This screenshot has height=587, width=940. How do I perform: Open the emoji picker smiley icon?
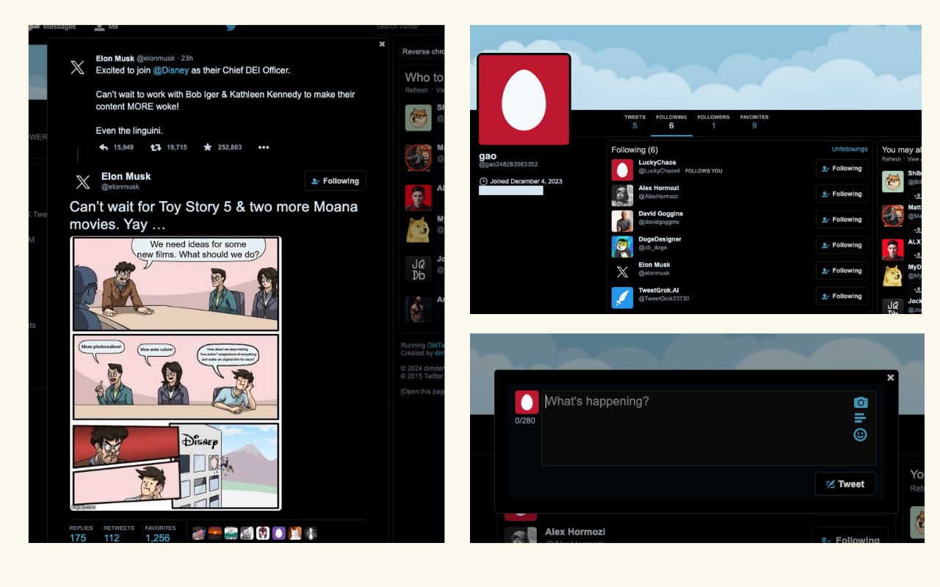click(860, 434)
